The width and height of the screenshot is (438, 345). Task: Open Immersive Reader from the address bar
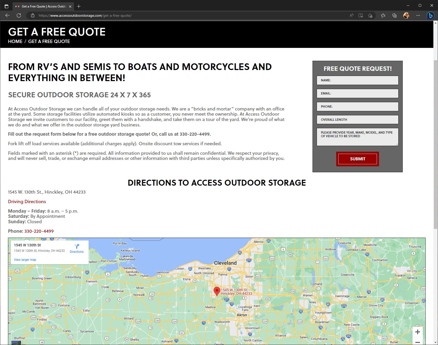pyautogui.click(x=361, y=15)
